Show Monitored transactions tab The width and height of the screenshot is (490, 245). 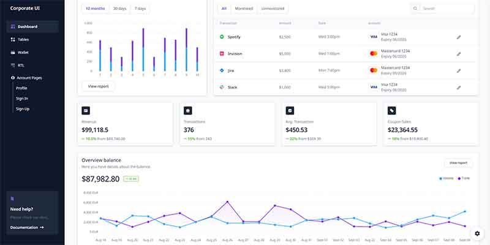tap(244, 9)
